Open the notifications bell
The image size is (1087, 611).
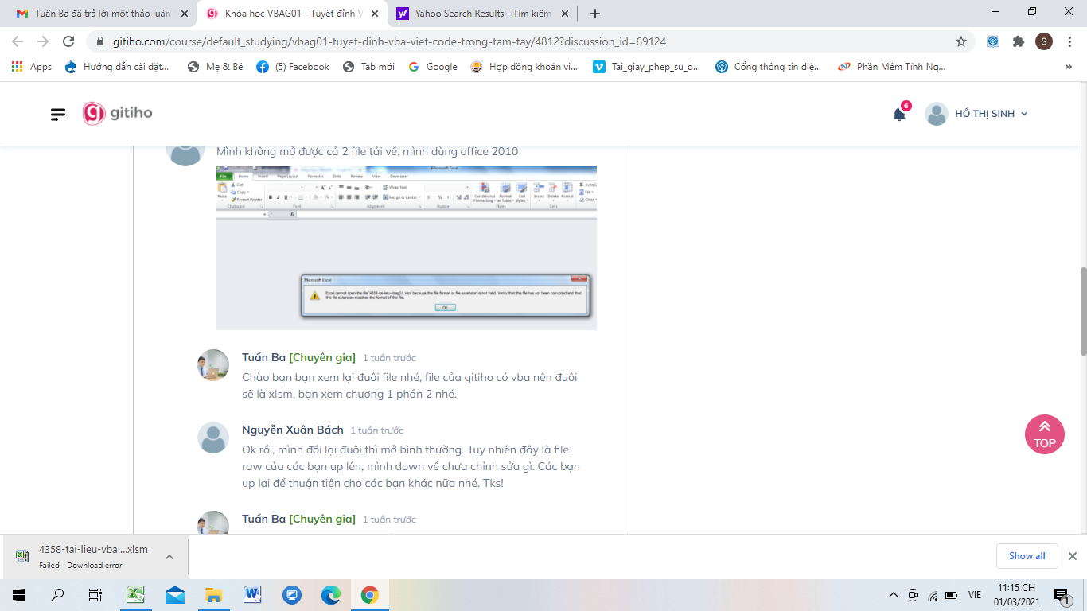(899, 114)
